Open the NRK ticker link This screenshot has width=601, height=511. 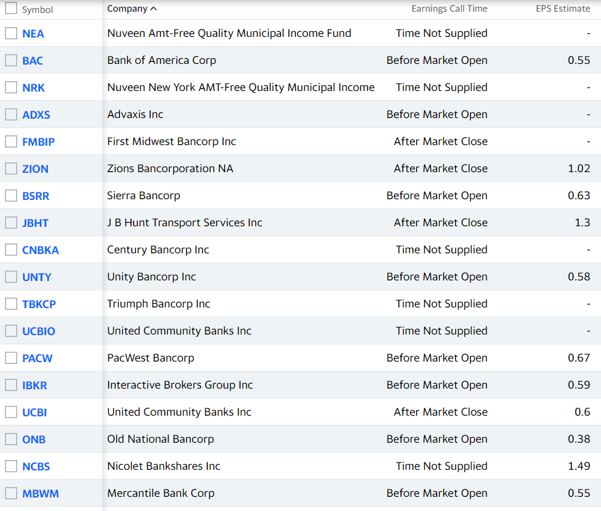(x=33, y=88)
